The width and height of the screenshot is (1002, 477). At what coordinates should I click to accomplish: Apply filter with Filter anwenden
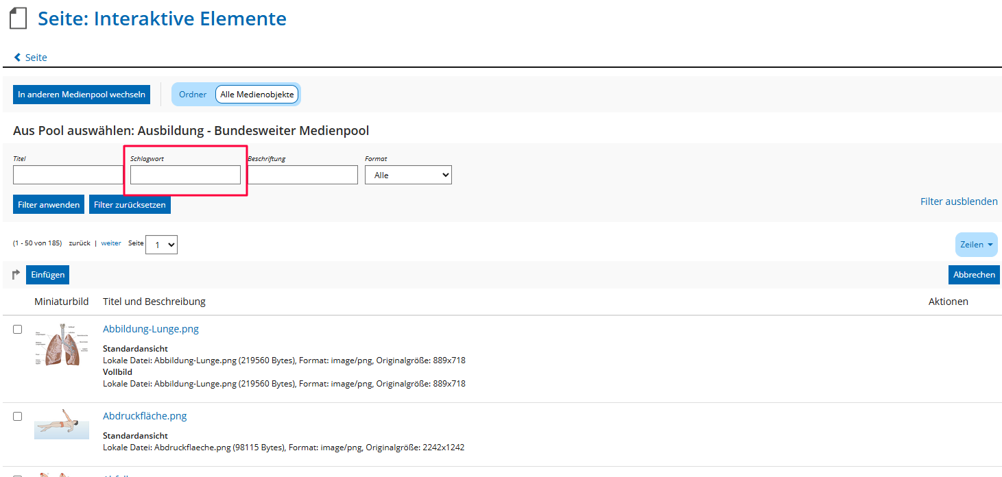(x=49, y=204)
